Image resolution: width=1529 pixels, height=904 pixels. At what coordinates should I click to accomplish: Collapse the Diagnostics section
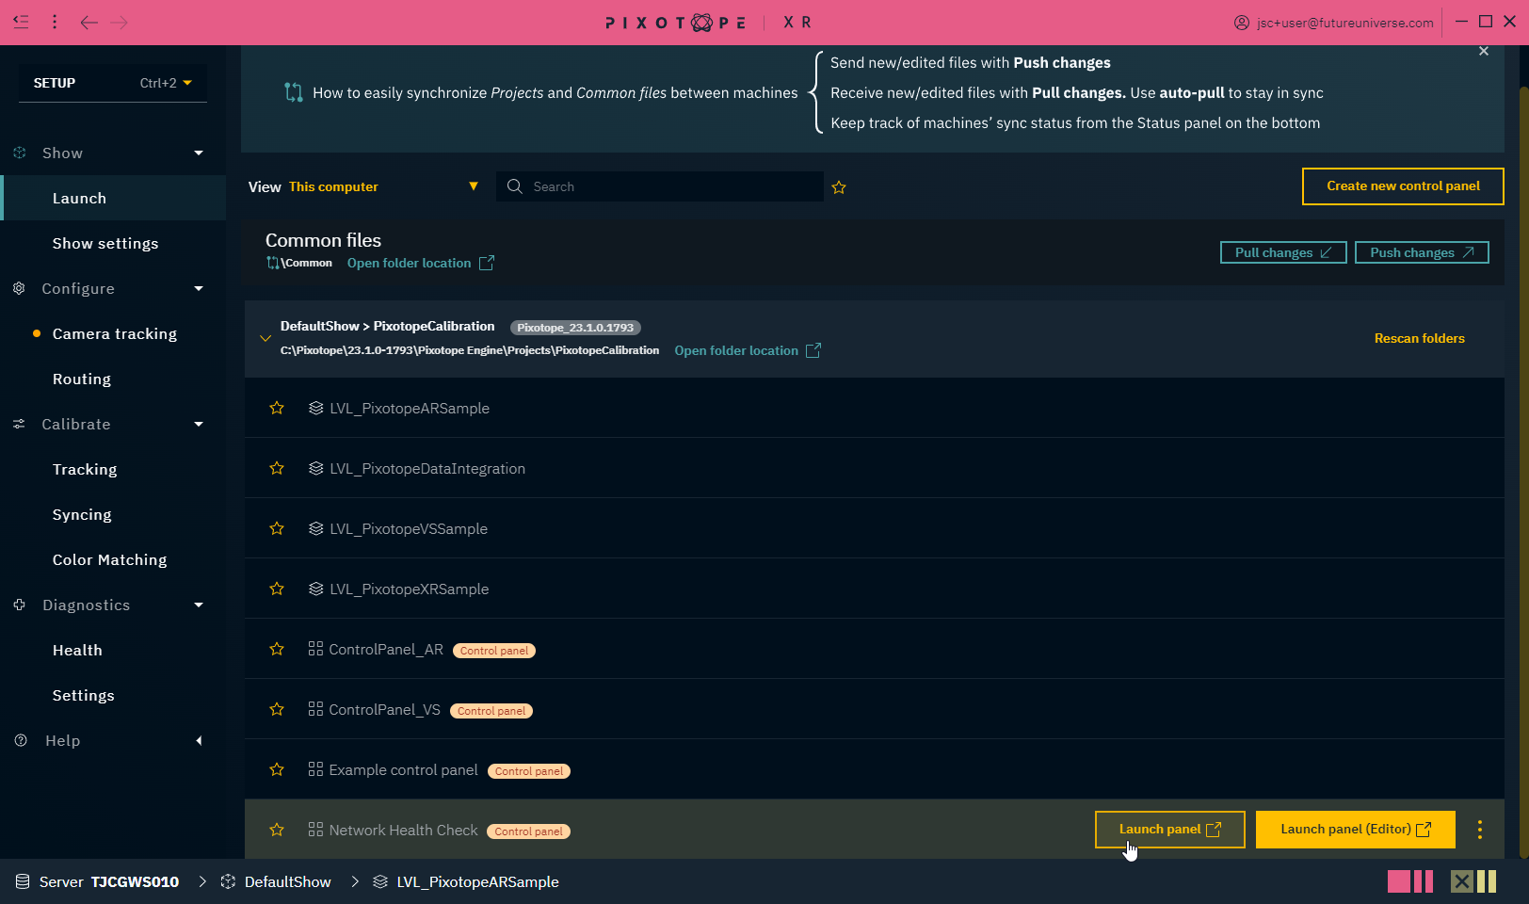(x=199, y=605)
